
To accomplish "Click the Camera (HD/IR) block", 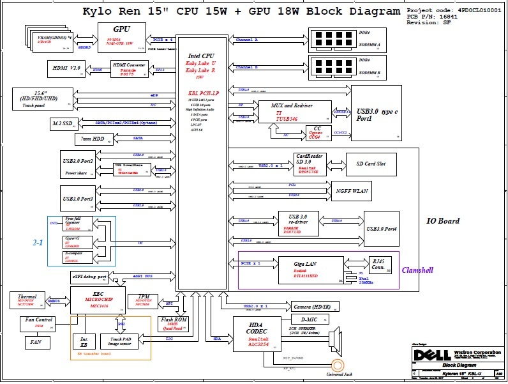I will pos(315,307).
